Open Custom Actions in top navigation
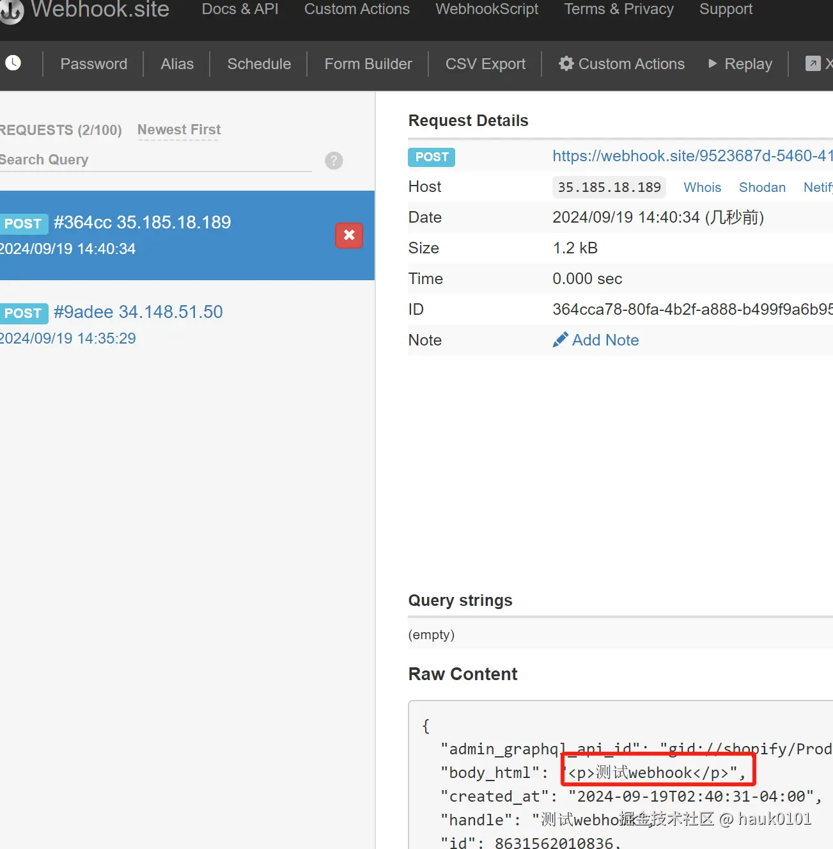833x849 pixels. tap(357, 9)
